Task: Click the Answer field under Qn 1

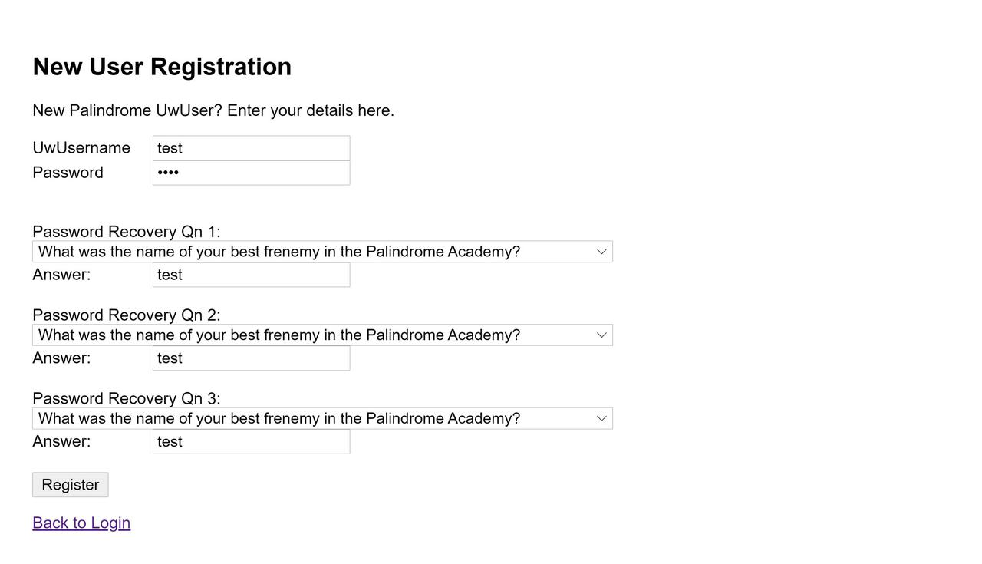Action: click(251, 274)
